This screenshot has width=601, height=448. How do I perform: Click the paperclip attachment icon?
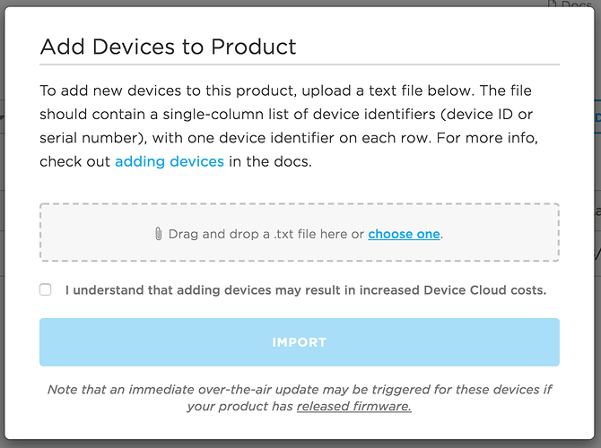coord(159,234)
